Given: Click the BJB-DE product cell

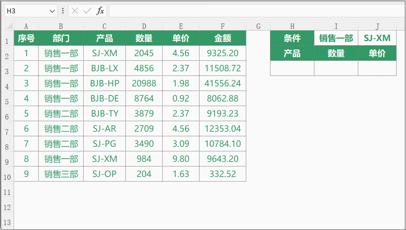Looking at the screenshot, I should 104,98.
